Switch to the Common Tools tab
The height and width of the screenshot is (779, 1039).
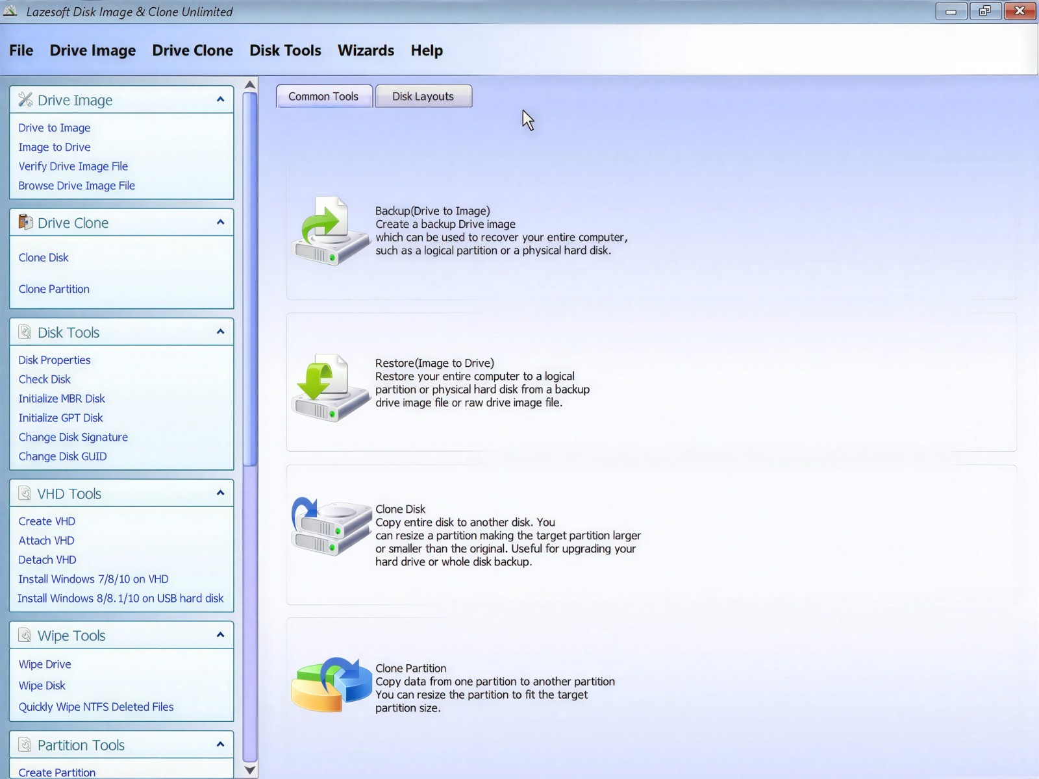pos(324,96)
